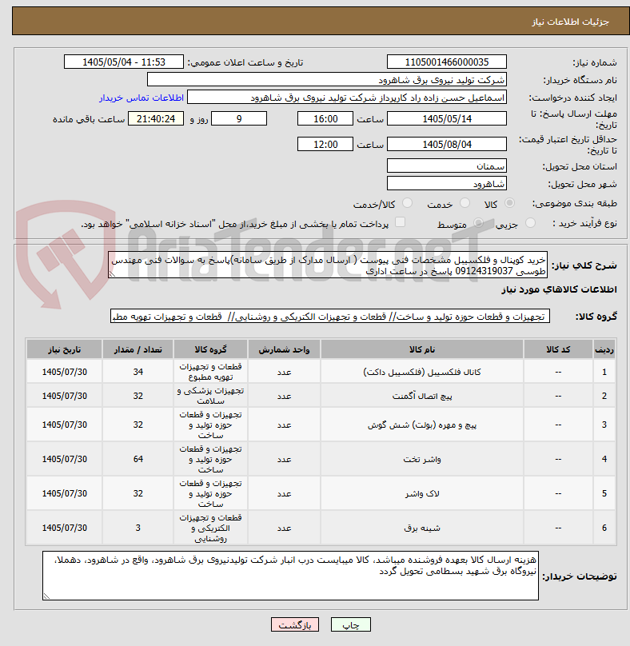
Task: Click the تاریخ نیاز column header
Action: tap(65, 349)
